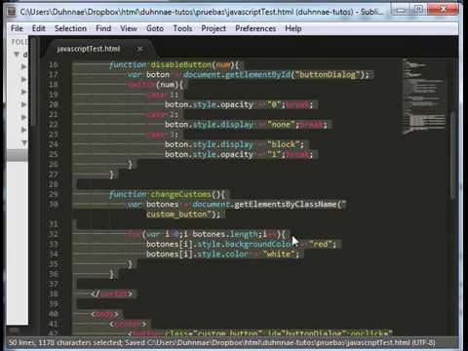Maximize the Sublime Text window
The width and height of the screenshot is (468, 351).
click(418, 9)
